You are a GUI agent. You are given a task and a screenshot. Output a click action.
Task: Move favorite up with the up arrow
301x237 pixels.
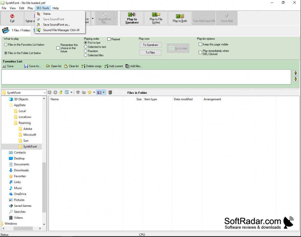[296, 73]
